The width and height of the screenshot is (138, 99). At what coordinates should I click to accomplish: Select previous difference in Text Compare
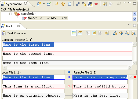point(121,33)
